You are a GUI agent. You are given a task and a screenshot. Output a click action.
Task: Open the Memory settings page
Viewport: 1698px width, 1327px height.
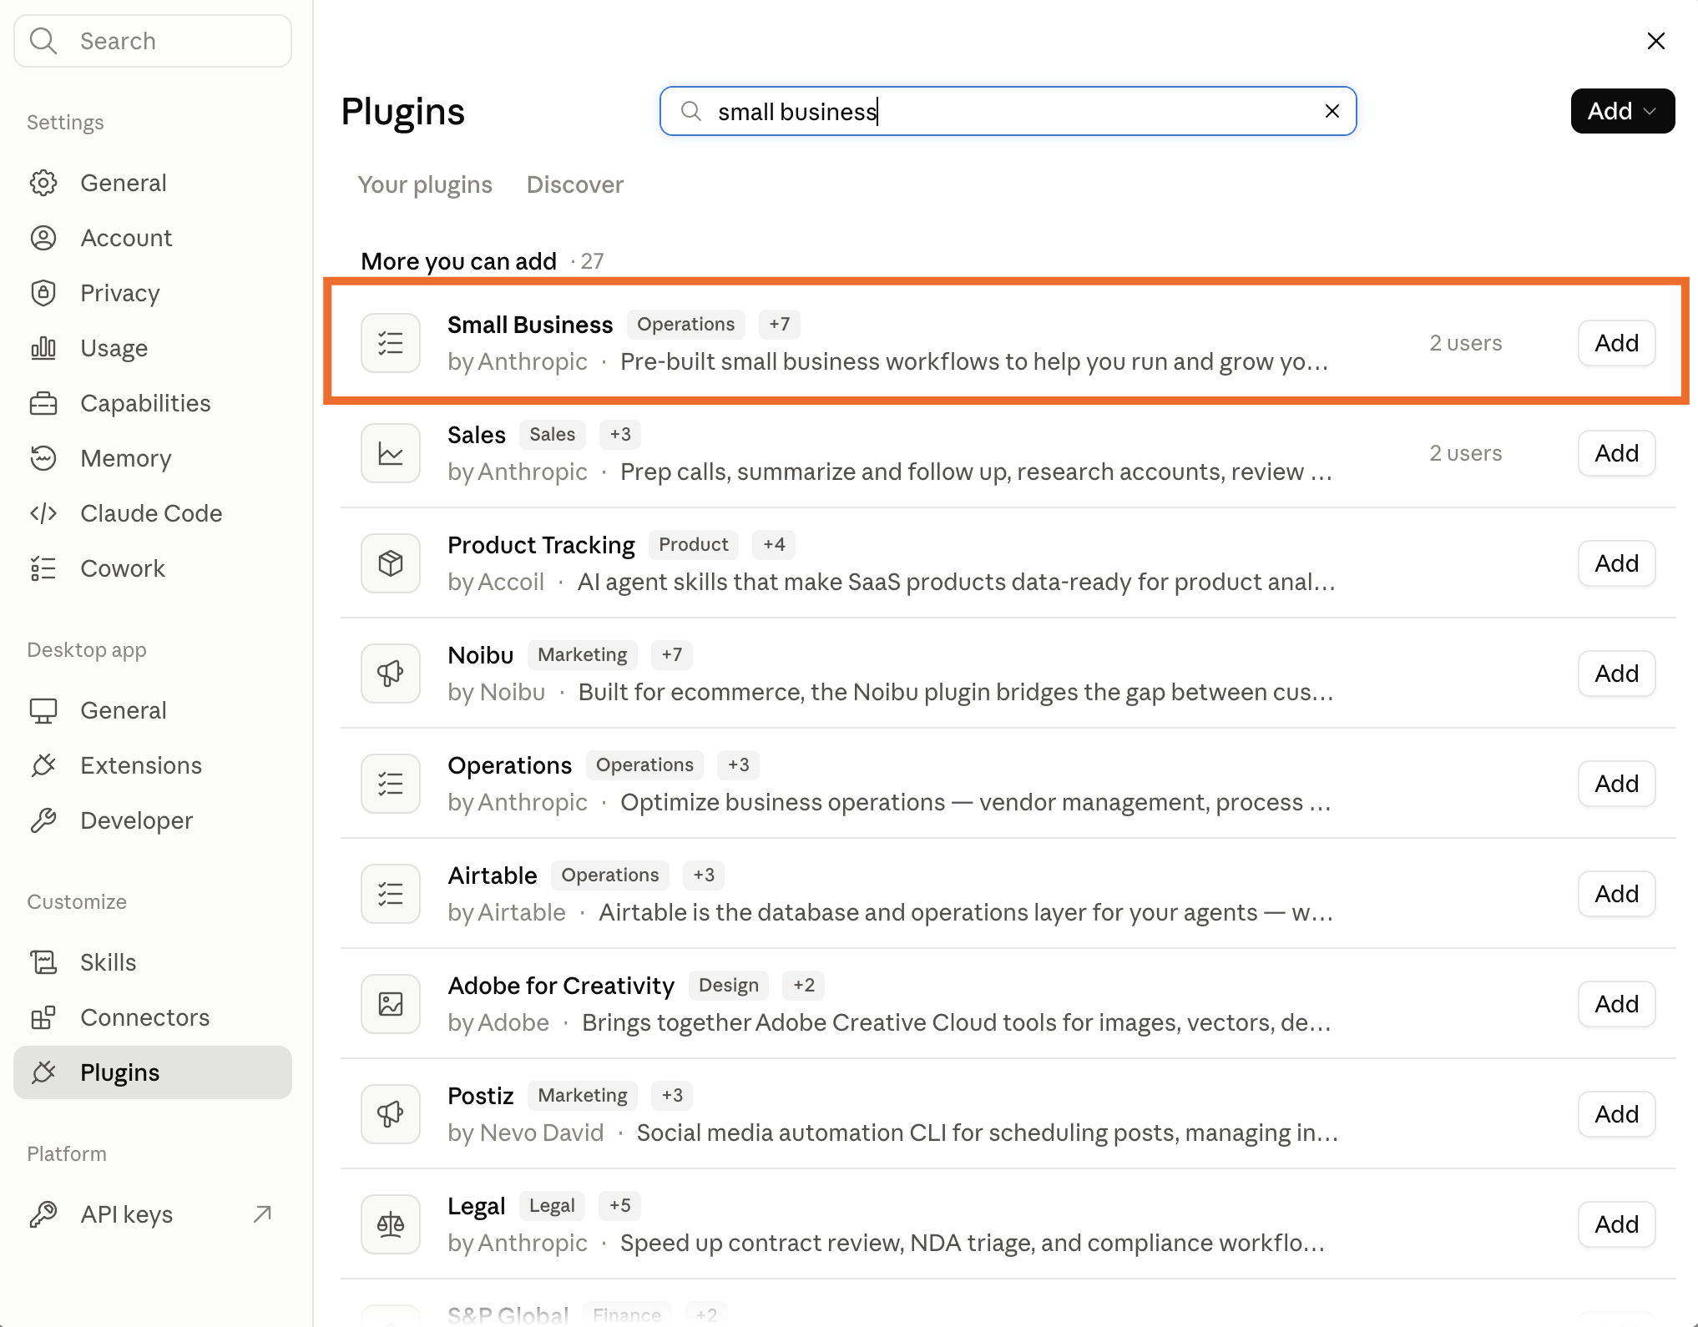tap(153, 458)
